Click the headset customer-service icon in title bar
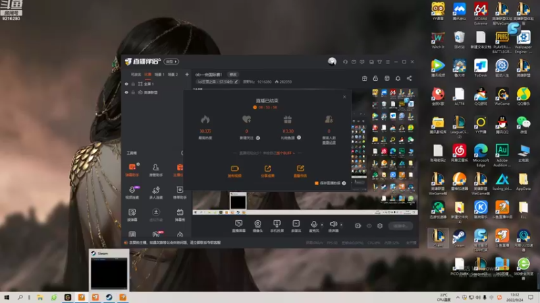540x303 pixels. pos(345,62)
